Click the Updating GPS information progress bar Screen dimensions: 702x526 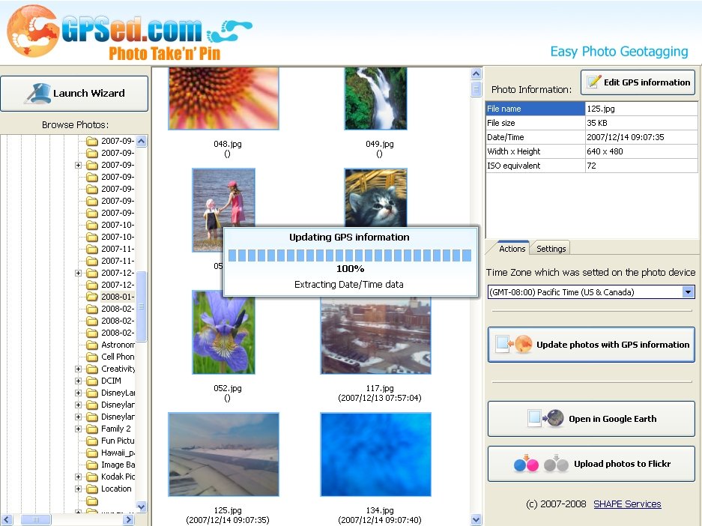coord(350,256)
